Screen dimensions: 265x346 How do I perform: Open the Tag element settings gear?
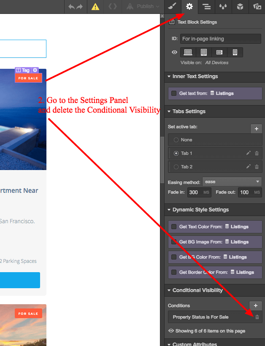[35, 70]
